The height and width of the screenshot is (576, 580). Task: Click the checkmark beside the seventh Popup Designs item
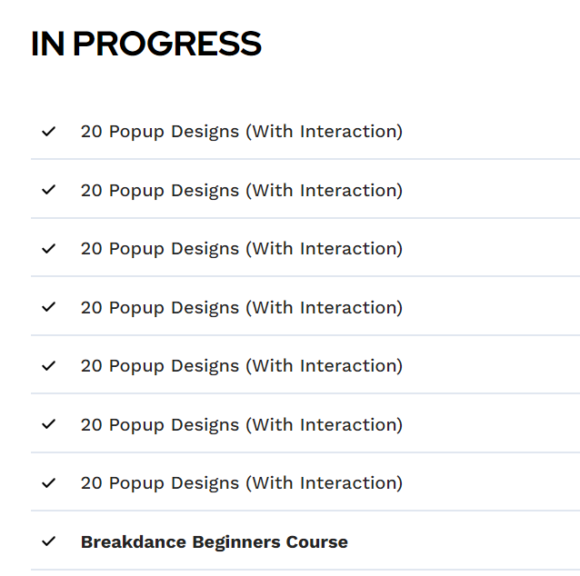49,482
